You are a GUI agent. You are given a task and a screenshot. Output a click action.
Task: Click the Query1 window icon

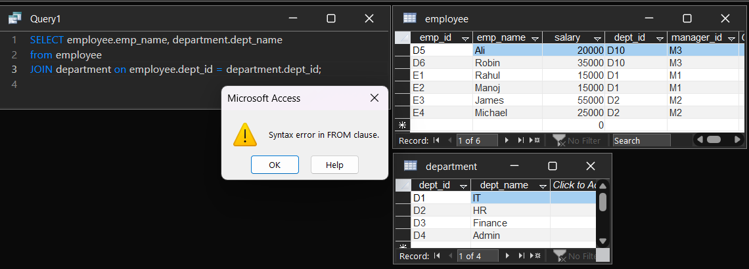(x=14, y=19)
